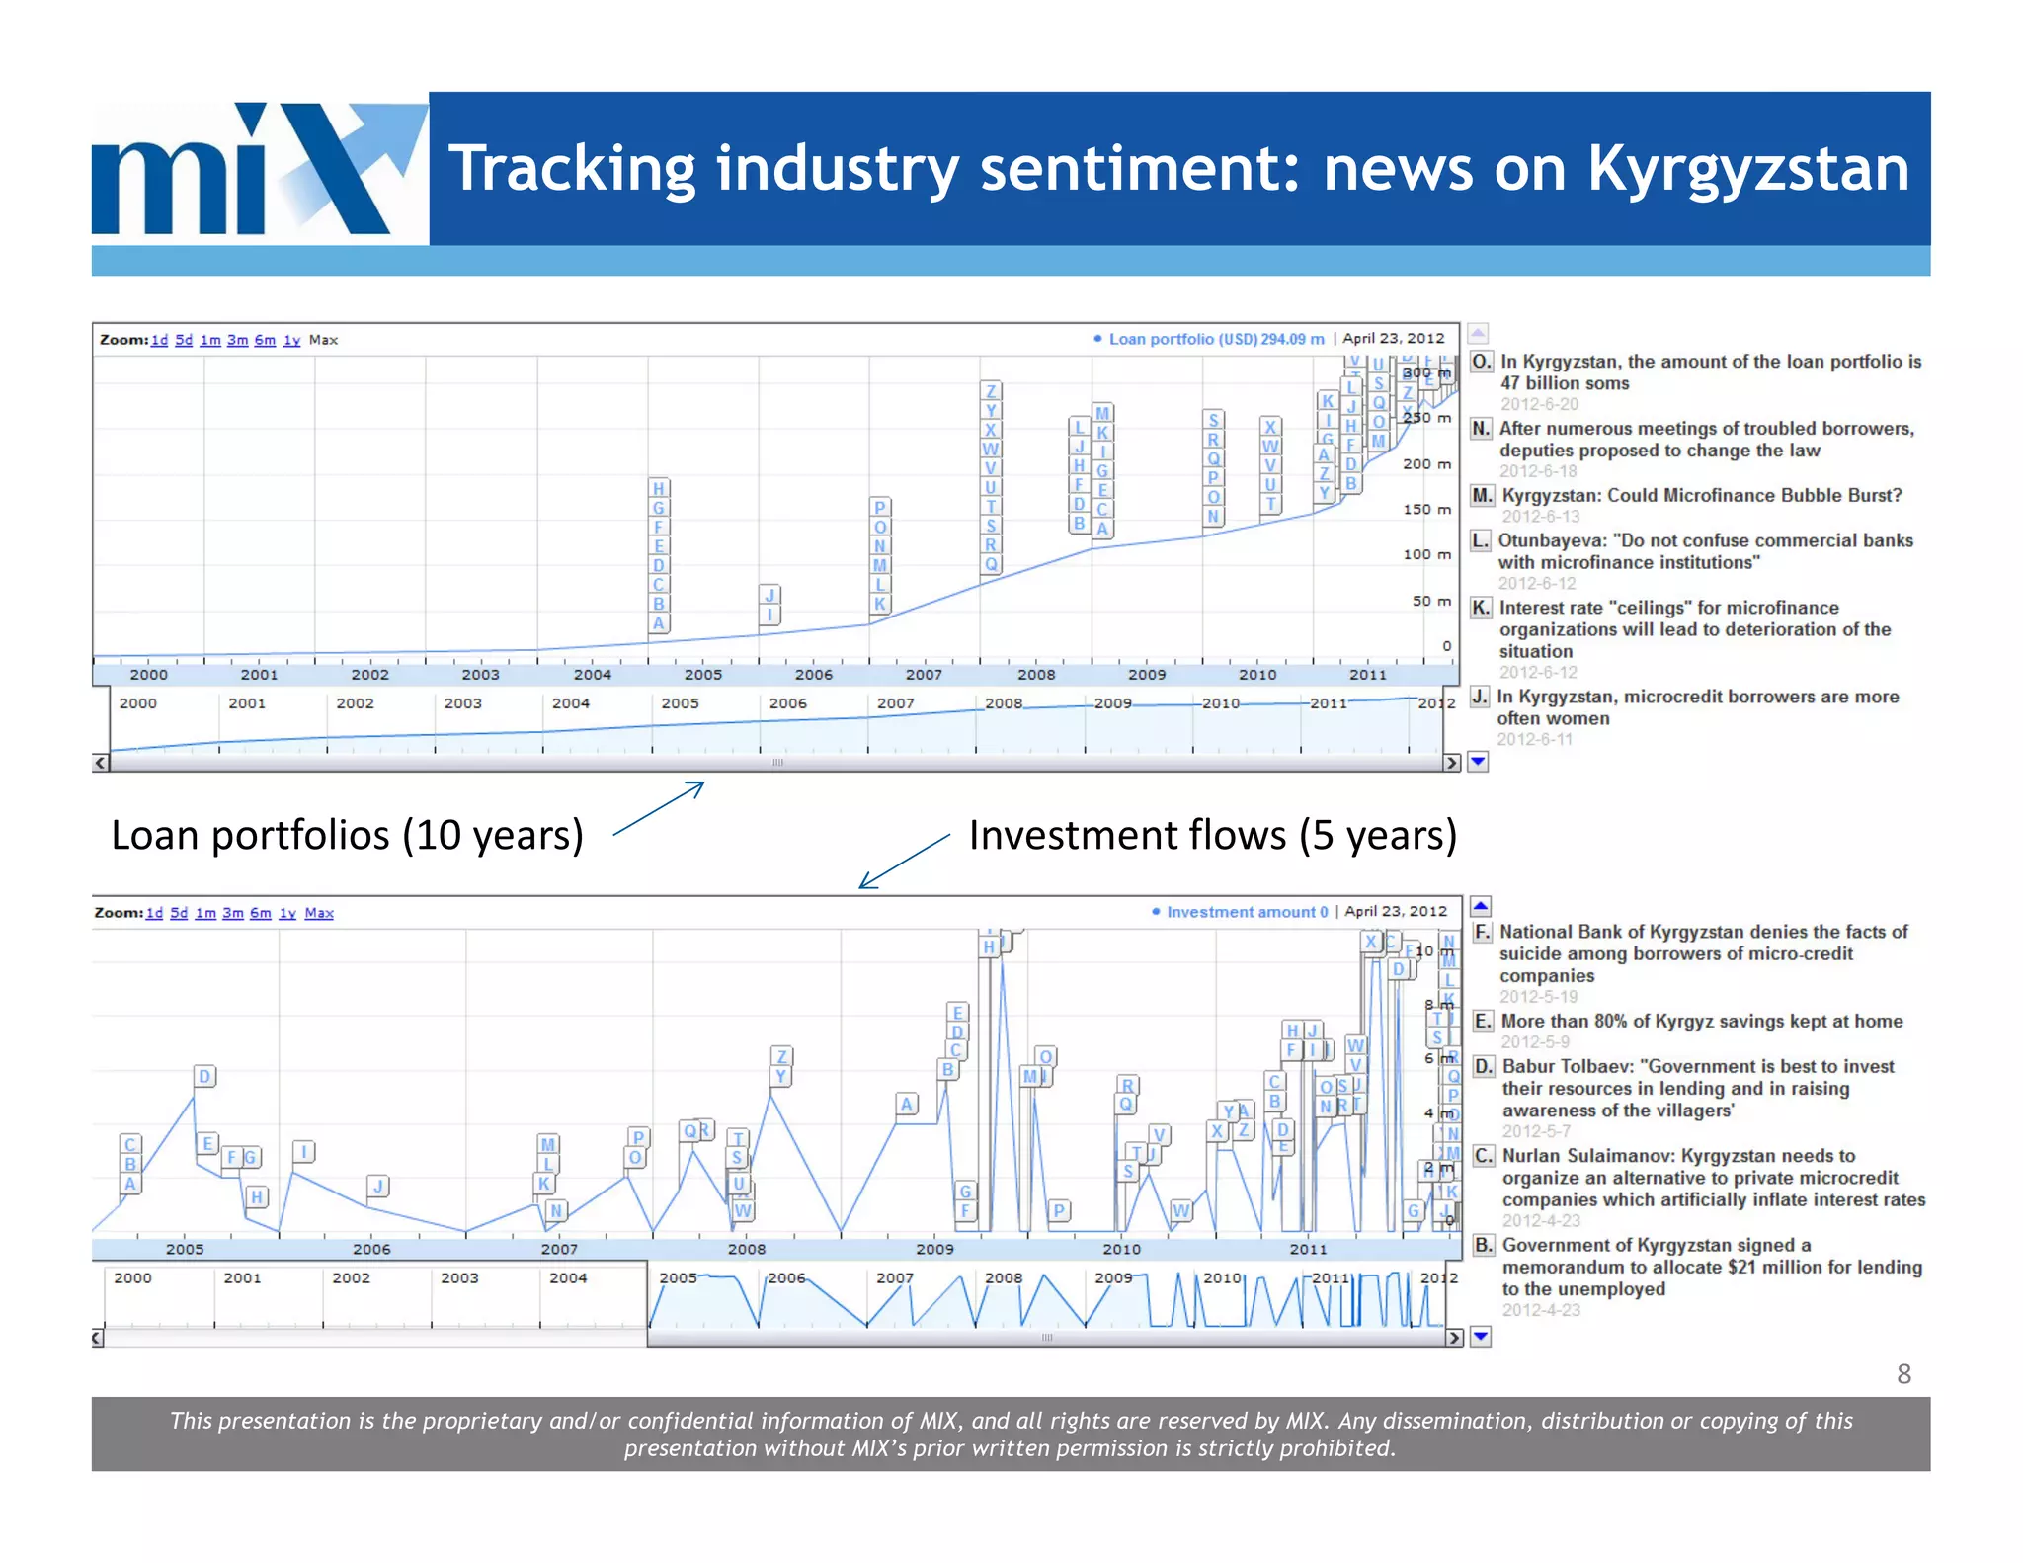Click headline 'More than 80% of Kyrgyz savings kept at home'

pyautogui.click(x=1702, y=1021)
